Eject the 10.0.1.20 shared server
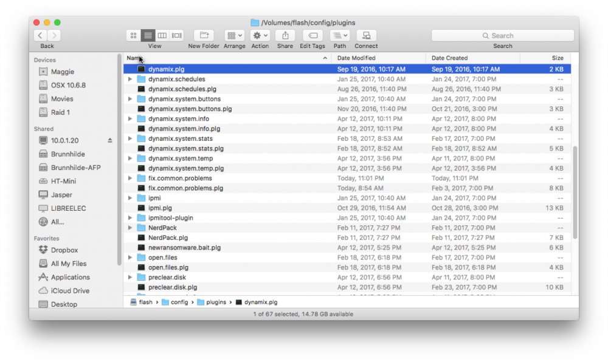608x362 pixels. 109,140
